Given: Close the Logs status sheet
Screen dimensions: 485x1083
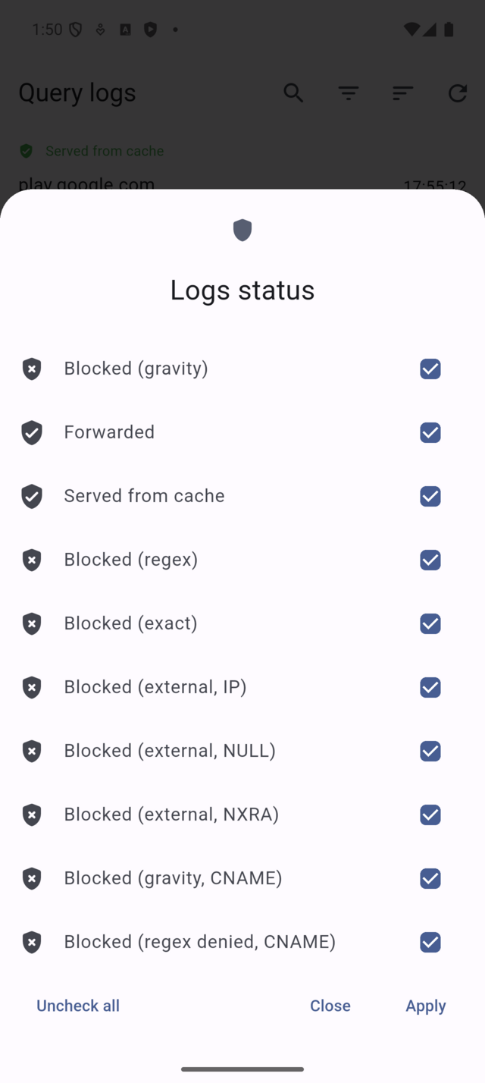Looking at the screenshot, I should tap(330, 1006).
